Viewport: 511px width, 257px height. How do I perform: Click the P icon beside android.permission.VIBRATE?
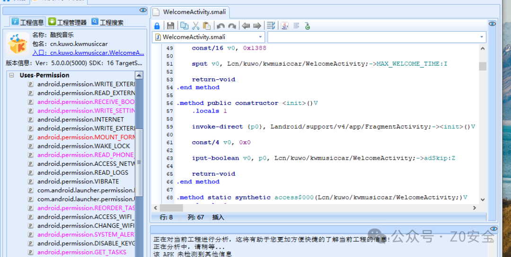pyautogui.click(x=31, y=181)
